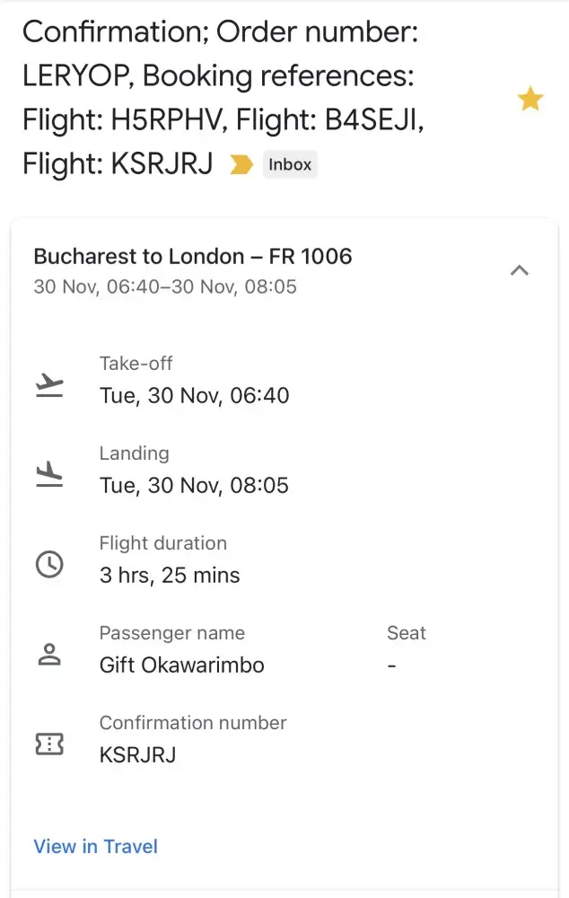Screen dimensions: 569x898
Task: Click the Flight duration label
Action: pyautogui.click(x=162, y=543)
